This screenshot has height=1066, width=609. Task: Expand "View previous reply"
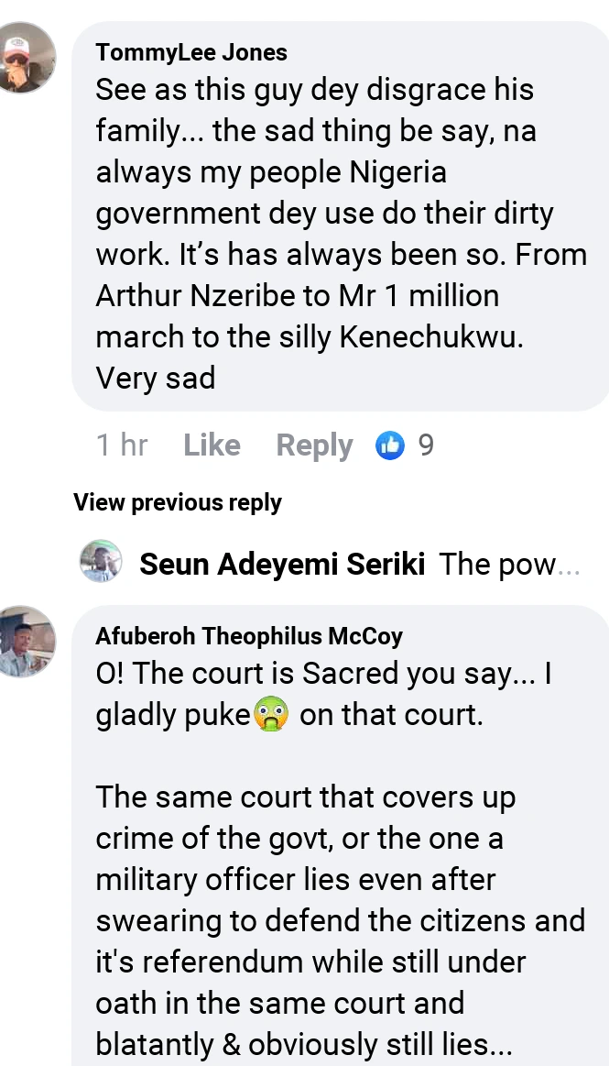coord(178,502)
